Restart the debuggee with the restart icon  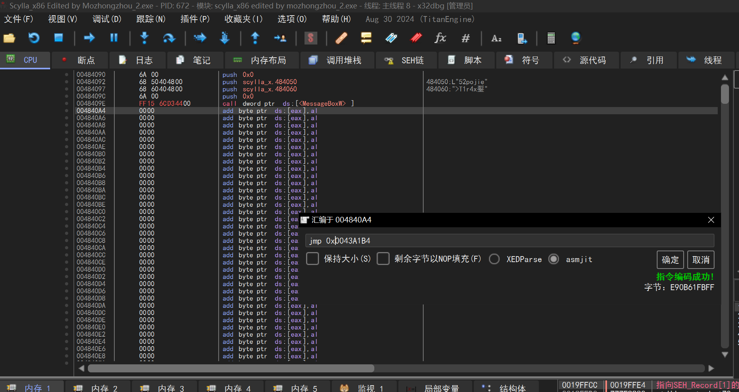point(34,38)
